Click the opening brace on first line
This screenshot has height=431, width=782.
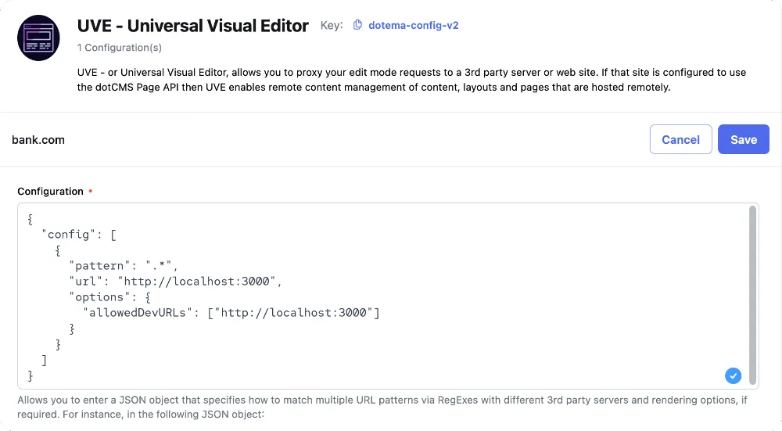pos(30,219)
